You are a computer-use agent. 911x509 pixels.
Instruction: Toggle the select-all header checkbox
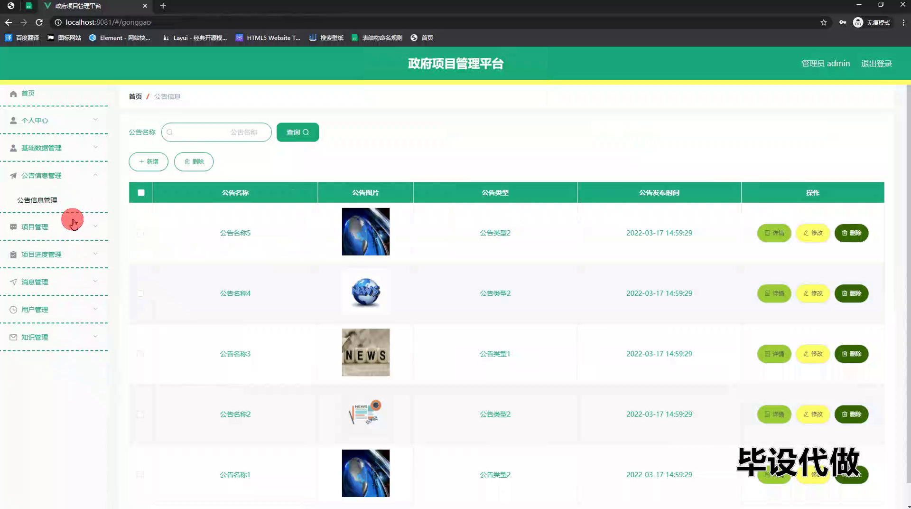141,193
